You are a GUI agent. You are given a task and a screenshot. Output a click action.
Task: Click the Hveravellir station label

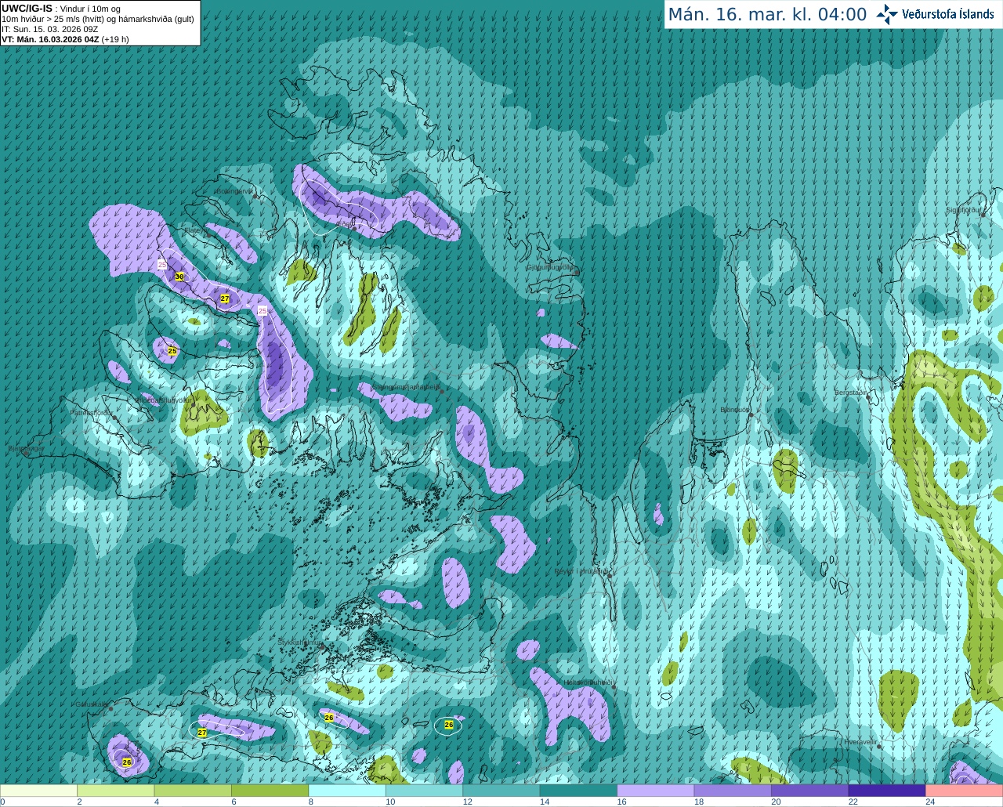pyautogui.click(x=860, y=741)
